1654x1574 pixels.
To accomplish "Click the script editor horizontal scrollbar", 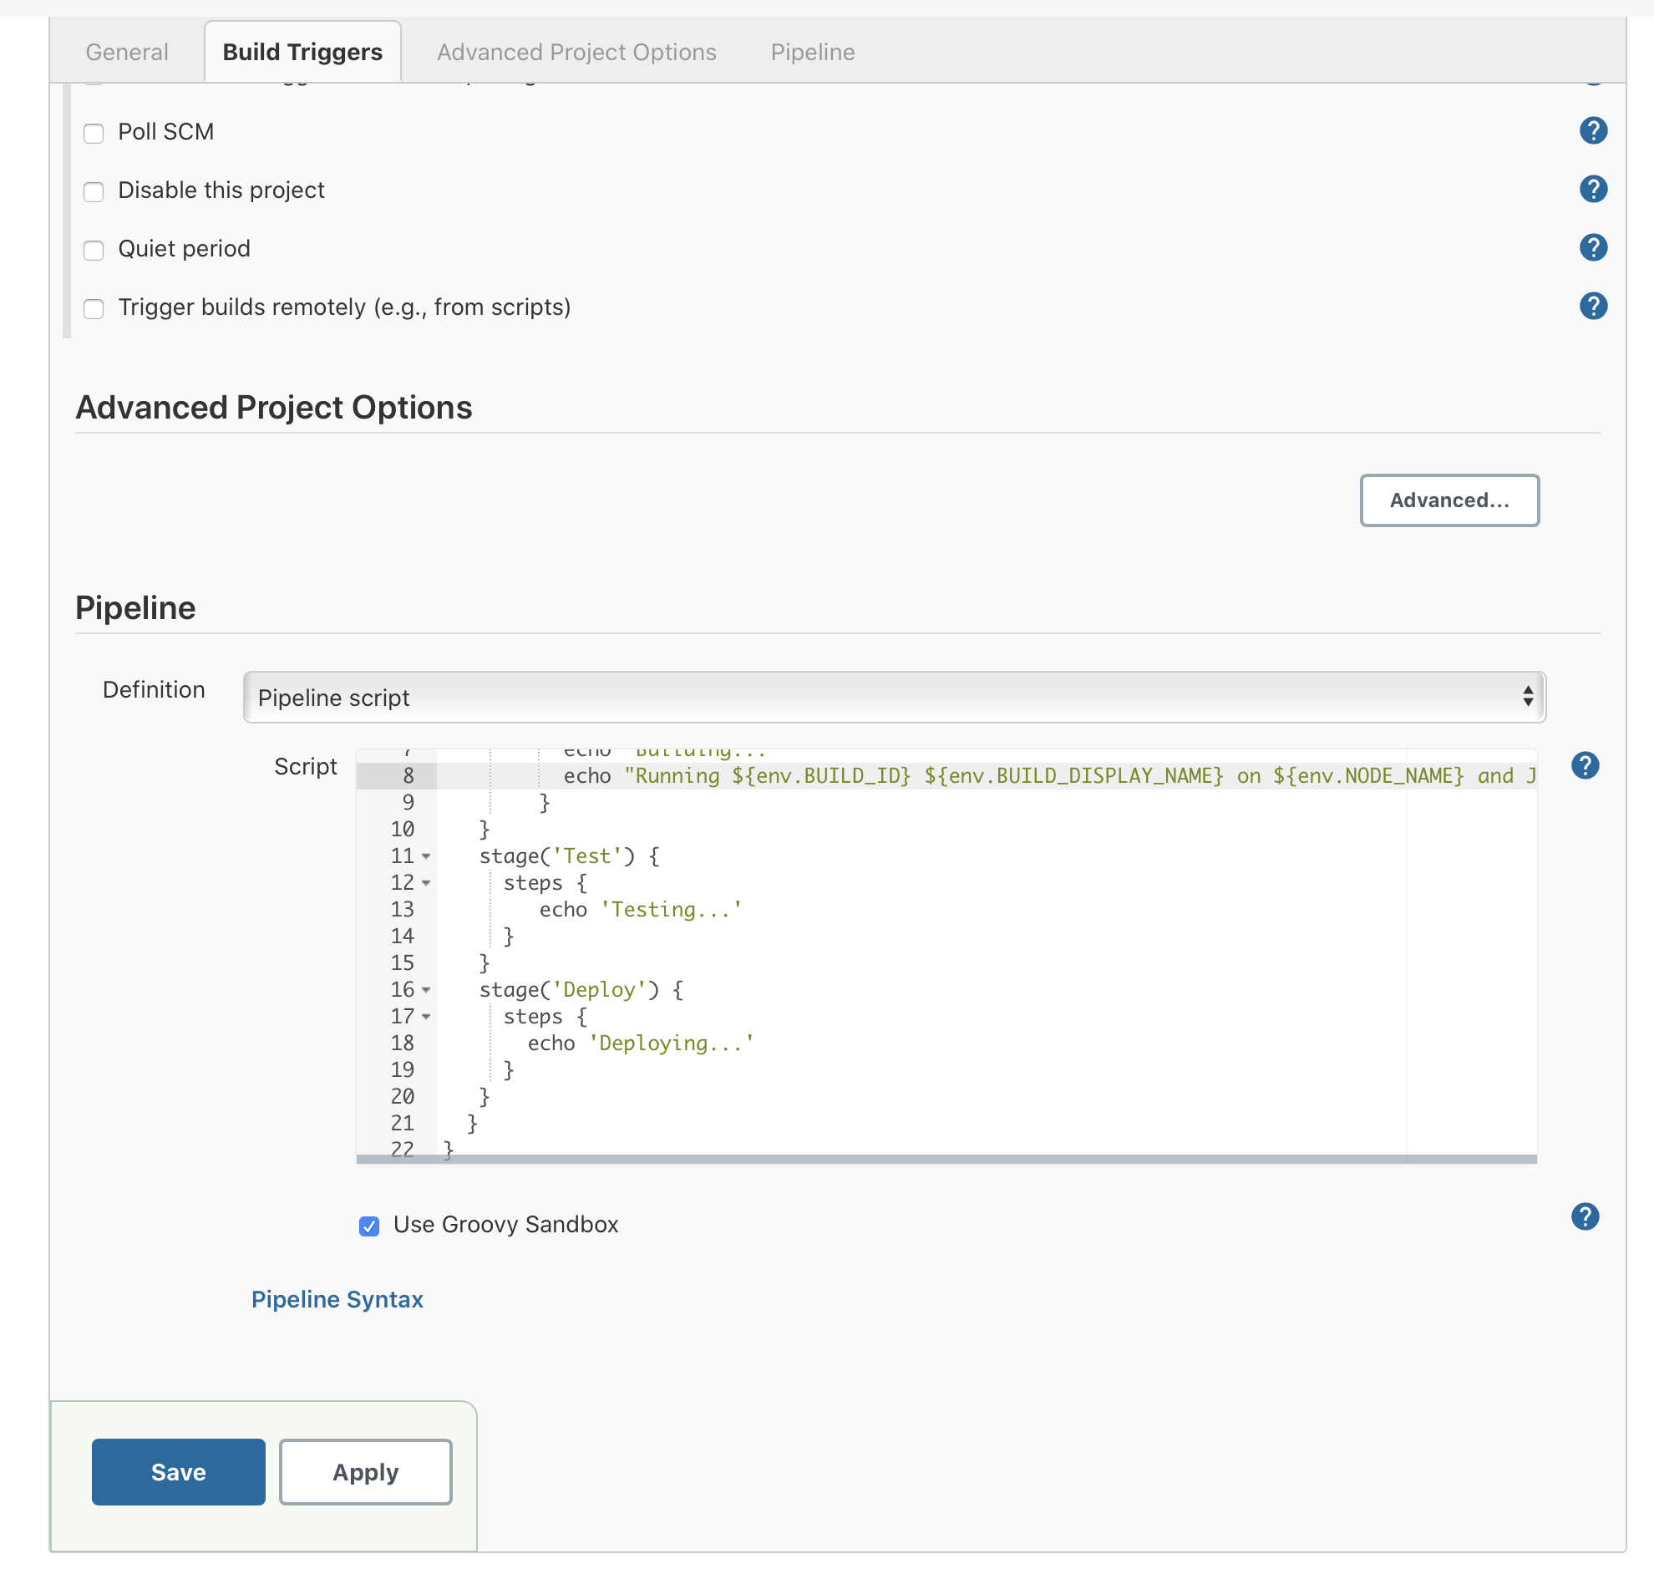I will click(x=946, y=1159).
